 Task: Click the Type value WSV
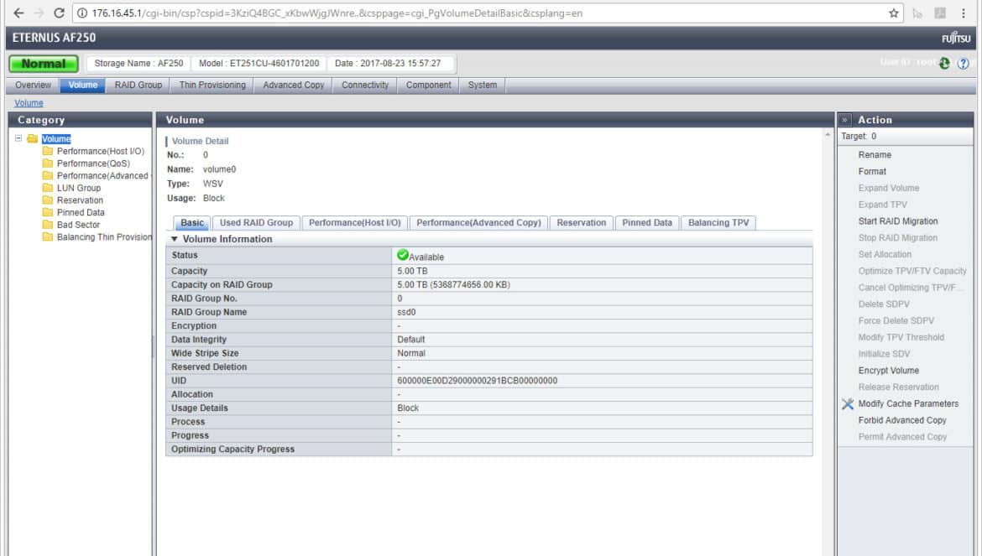pyautogui.click(x=213, y=184)
